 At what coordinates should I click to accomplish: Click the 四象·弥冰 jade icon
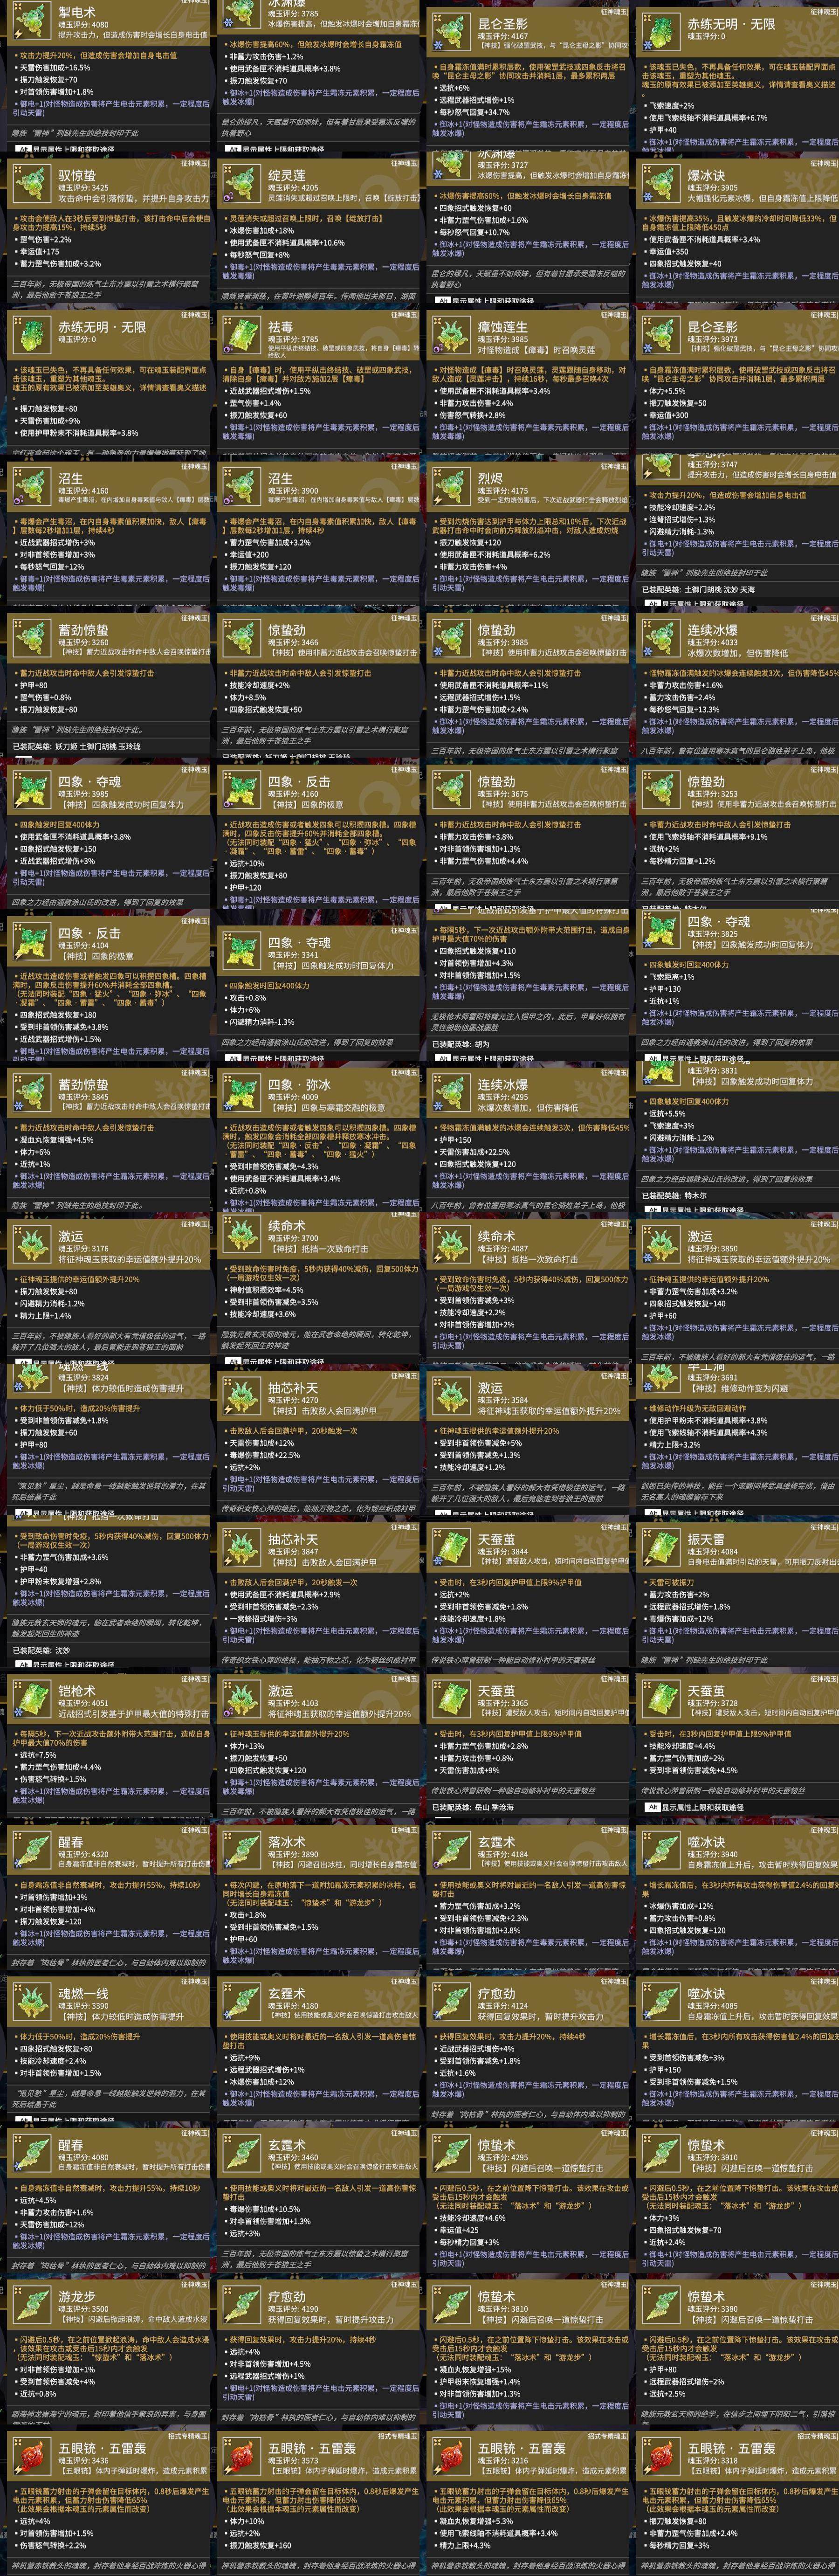pyautogui.click(x=240, y=1091)
